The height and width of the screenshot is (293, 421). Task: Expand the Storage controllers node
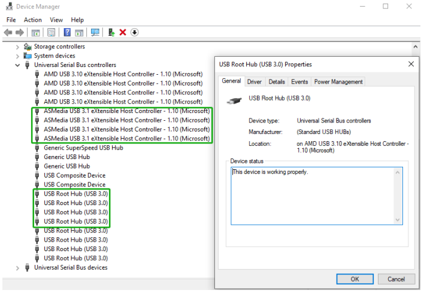[17, 47]
